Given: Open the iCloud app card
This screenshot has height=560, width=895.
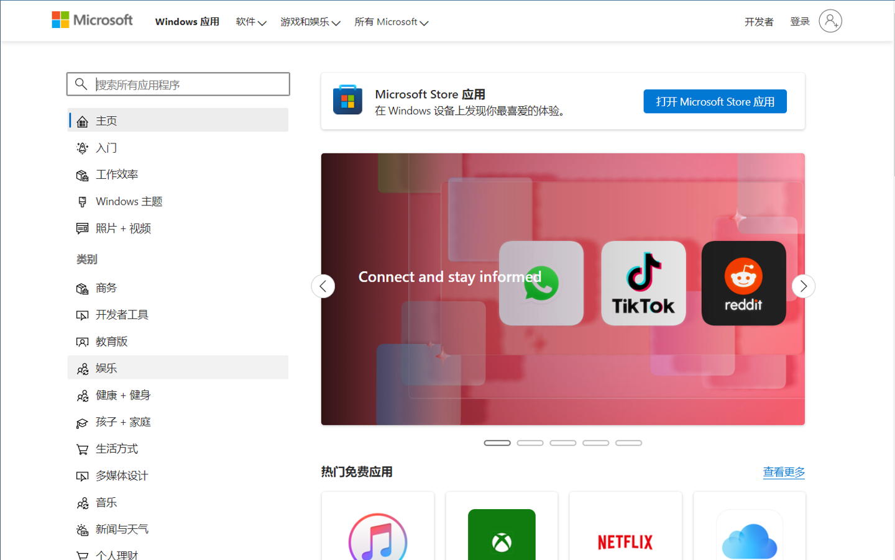Looking at the screenshot, I should (x=750, y=526).
